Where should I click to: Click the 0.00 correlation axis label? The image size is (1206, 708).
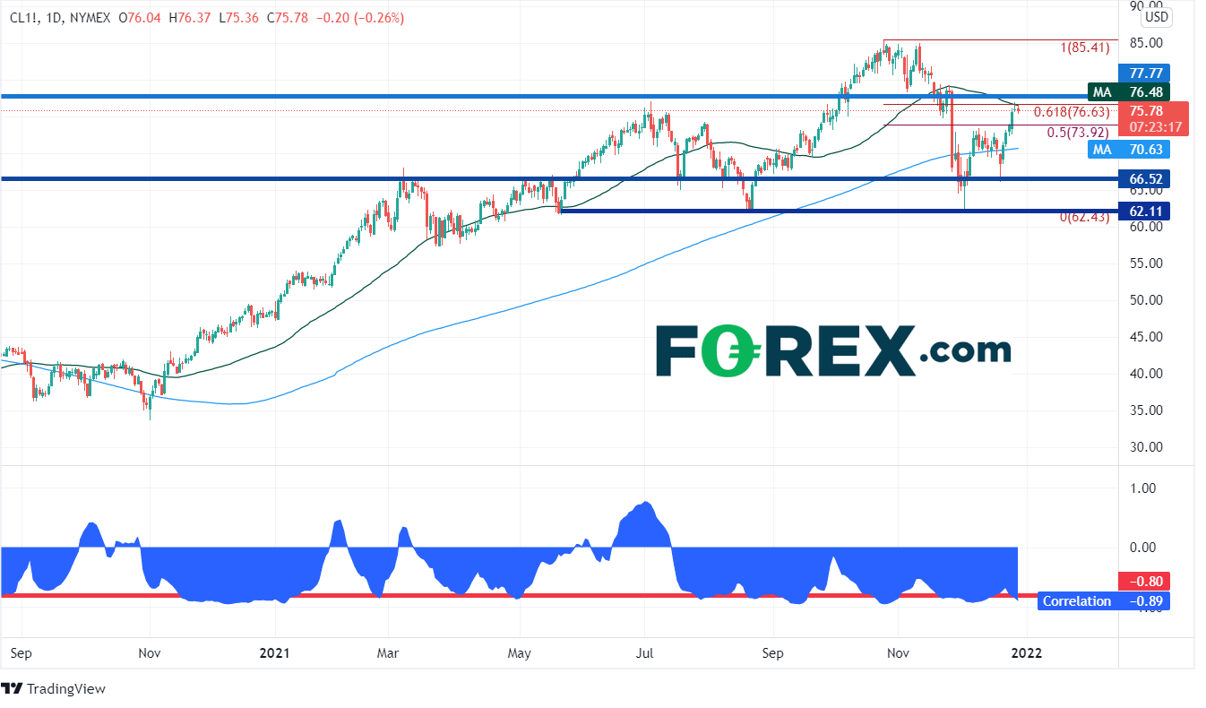coord(1144,548)
